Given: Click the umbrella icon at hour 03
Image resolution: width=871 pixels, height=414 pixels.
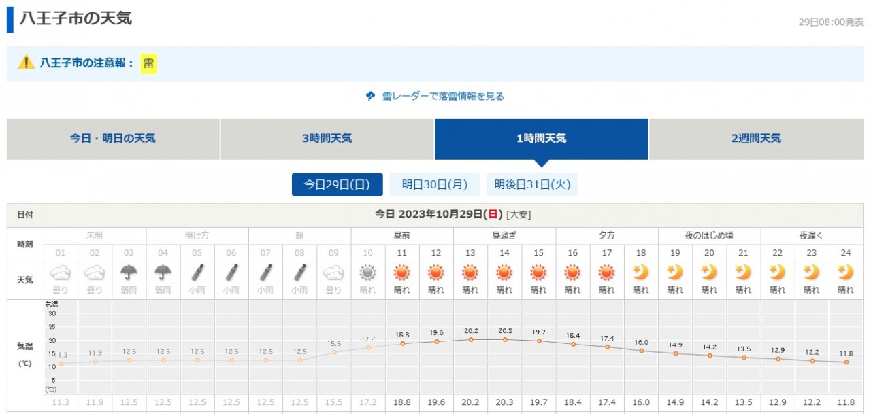Looking at the screenshot, I should pyautogui.click(x=129, y=273).
